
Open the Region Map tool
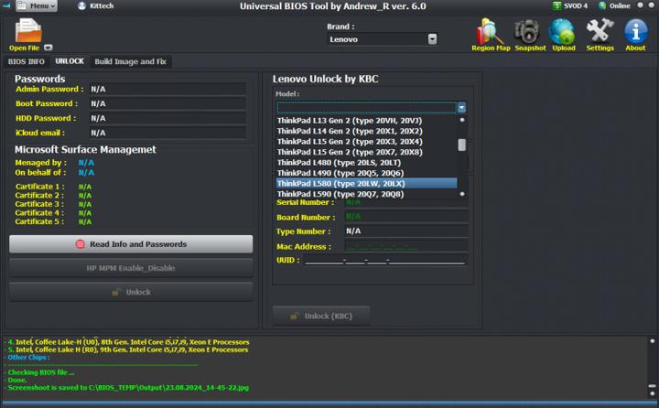tap(490, 33)
